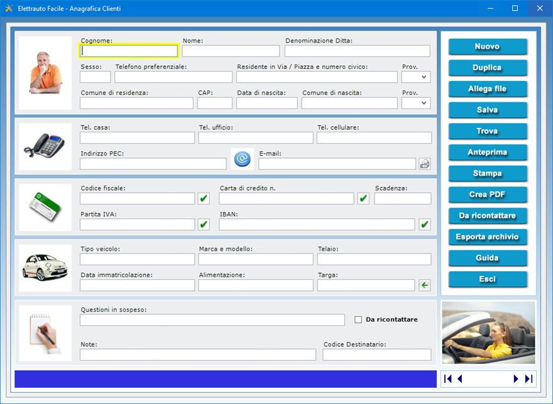Open Esporta archivio

(x=487, y=237)
